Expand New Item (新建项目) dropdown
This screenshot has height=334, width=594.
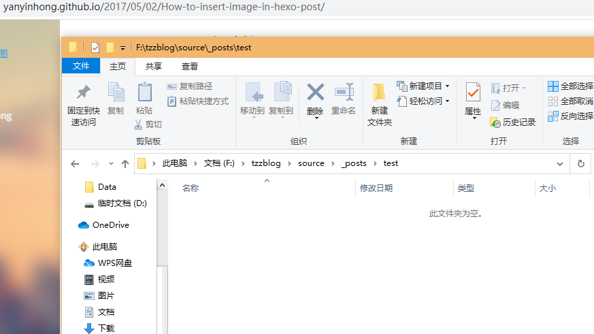click(x=447, y=86)
